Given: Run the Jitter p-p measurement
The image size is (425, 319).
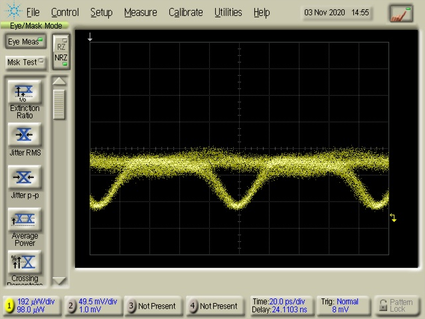Looking at the screenshot, I should pos(25,177).
